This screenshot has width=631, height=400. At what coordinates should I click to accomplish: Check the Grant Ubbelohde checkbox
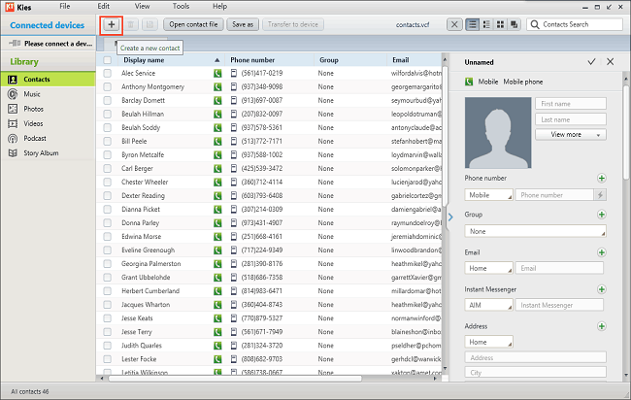point(107,278)
